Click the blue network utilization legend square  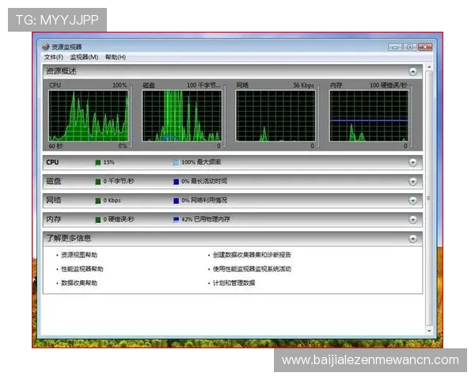click(x=176, y=200)
